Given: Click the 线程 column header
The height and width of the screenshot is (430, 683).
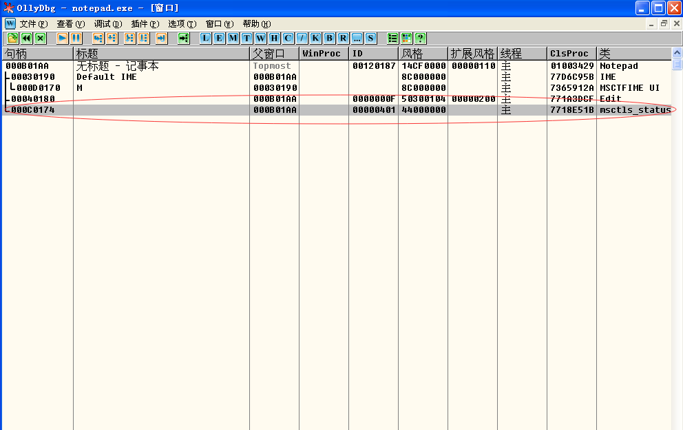Looking at the screenshot, I should (x=523, y=54).
